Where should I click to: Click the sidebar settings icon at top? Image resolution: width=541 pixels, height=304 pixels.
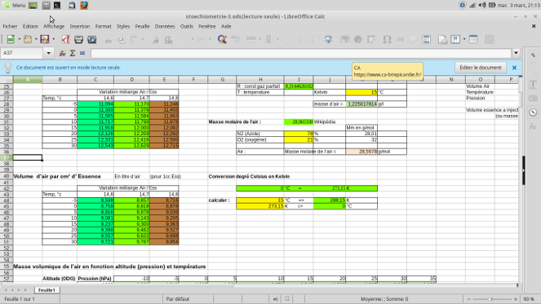[x=533, y=55]
